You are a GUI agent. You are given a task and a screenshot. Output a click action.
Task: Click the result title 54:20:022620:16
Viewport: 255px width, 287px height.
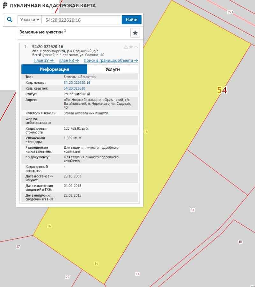click(x=47, y=47)
